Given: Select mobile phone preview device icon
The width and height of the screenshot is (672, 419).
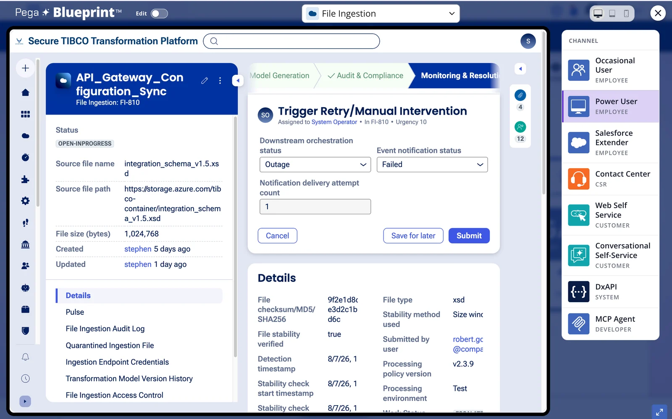Looking at the screenshot, I should 626,13.
